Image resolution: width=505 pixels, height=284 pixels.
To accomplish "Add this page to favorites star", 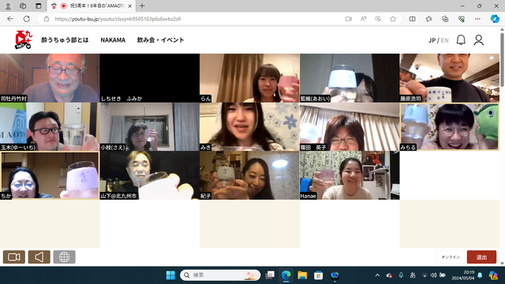I will click(x=393, y=19).
